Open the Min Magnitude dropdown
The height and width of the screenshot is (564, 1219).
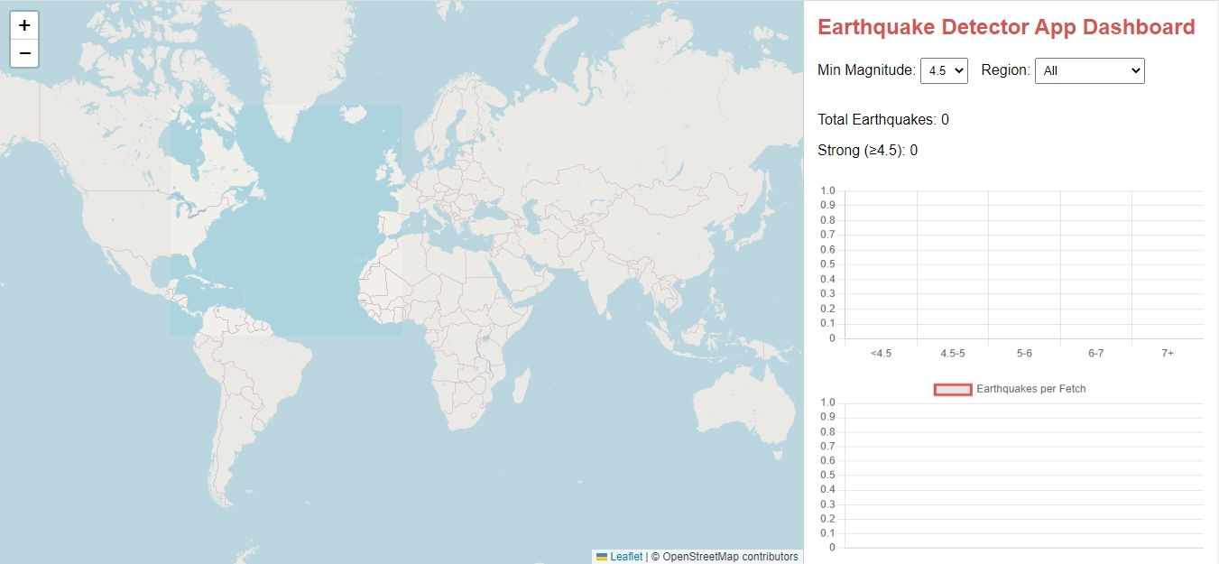point(944,70)
